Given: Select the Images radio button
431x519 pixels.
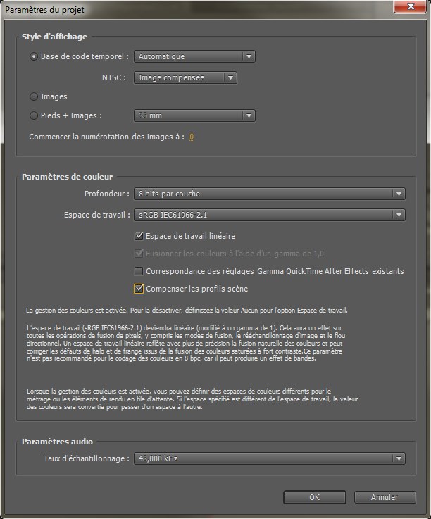Looking at the screenshot, I should click(x=34, y=96).
